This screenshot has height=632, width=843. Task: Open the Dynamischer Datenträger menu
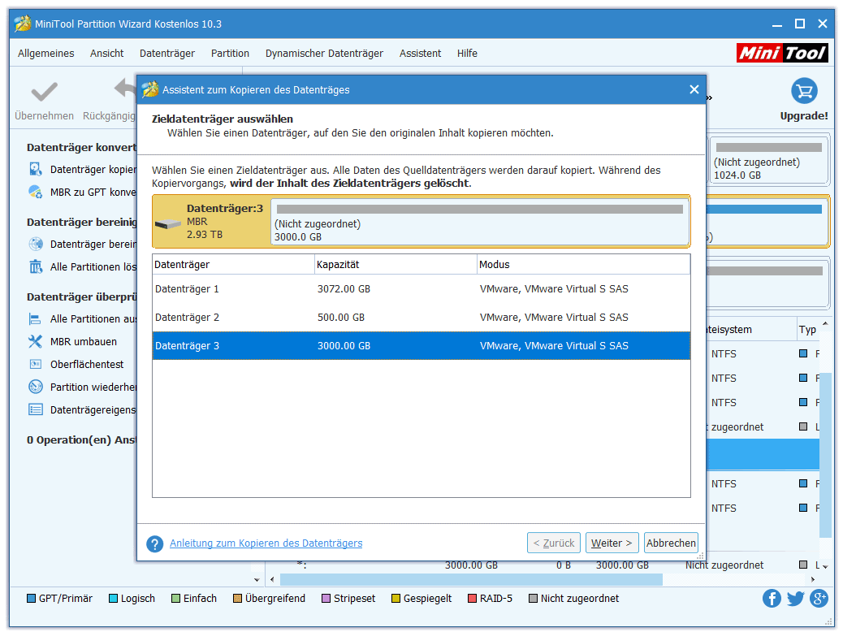tap(324, 54)
